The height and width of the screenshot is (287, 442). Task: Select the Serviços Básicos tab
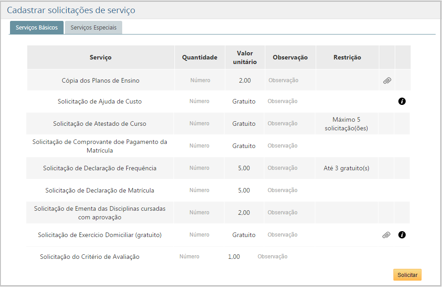[36, 27]
